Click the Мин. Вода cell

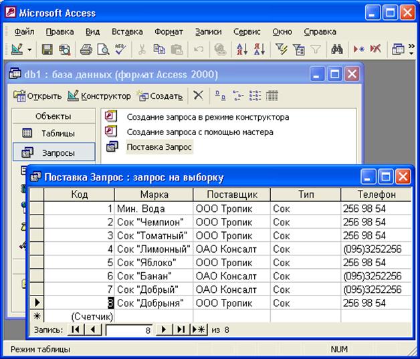(154, 209)
